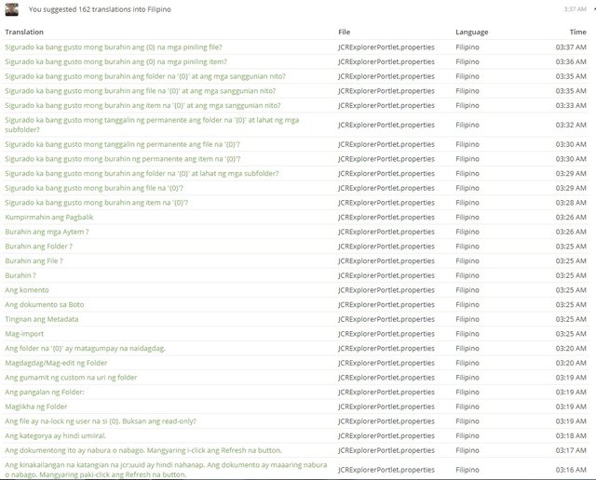Click the 03:37 AM time in the first table row
Image resolution: width=596 pixels, height=480 pixels.
(571, 47)
